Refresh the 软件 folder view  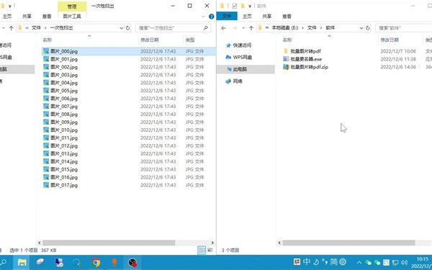[x=368, y=28]
